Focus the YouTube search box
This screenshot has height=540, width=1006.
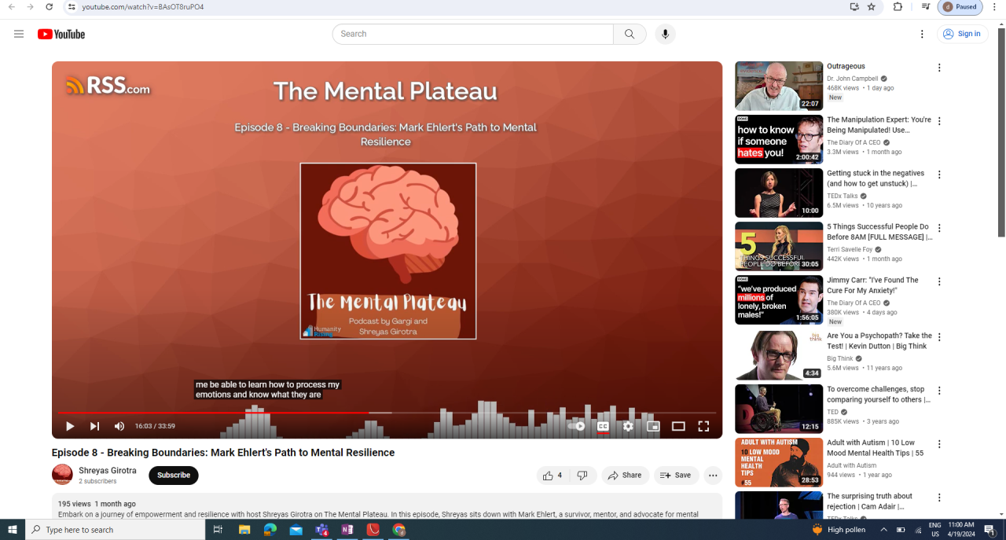(x=473, y=34)
